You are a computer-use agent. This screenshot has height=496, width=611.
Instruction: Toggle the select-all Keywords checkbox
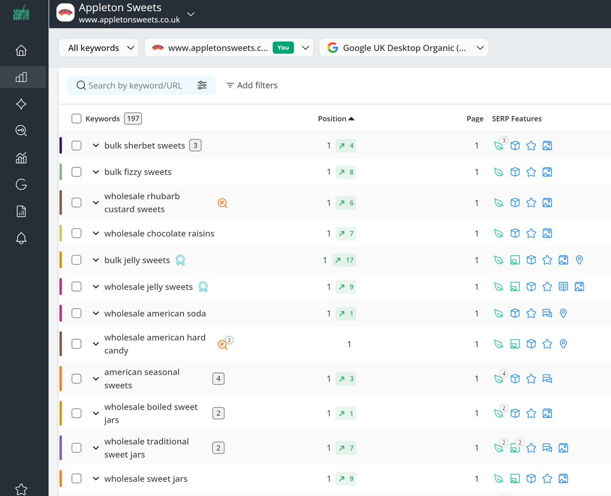click(x=76, y=119)
